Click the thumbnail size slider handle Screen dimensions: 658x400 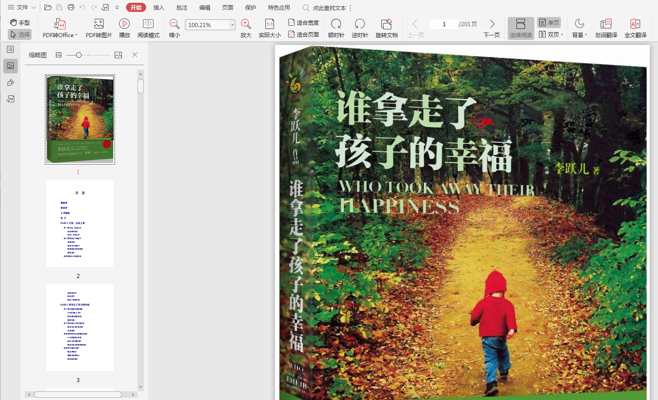pos(79,55)
